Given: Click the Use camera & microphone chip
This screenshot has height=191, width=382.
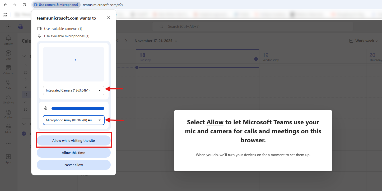Looking at the screenshot, I should (x=56, y=5).
